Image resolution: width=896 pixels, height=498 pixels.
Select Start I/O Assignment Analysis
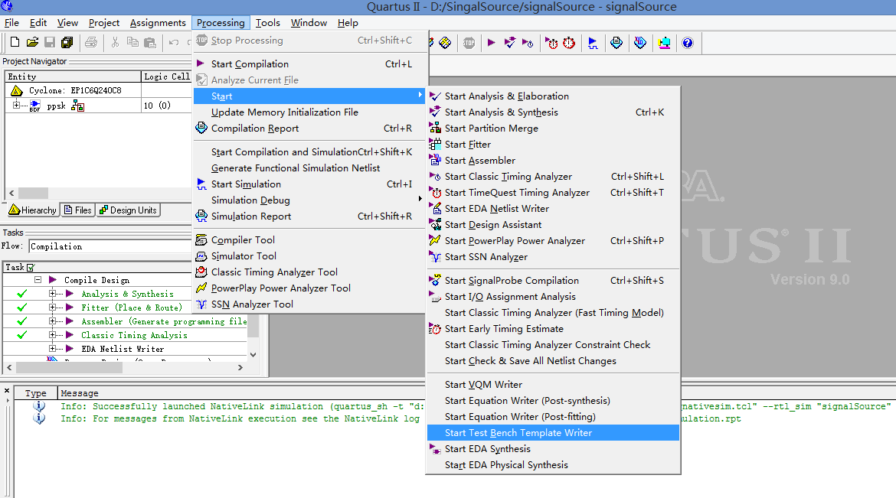click(x=553, y=296)
